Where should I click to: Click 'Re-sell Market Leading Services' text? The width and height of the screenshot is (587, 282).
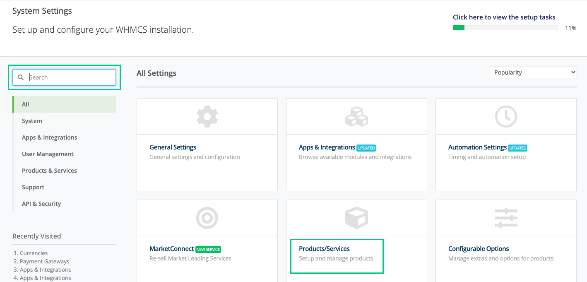tap(190, 258)
